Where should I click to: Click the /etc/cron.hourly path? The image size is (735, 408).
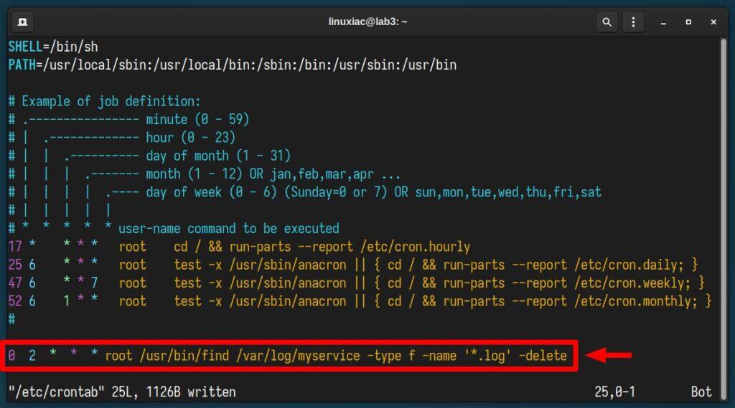pos(416,247)
